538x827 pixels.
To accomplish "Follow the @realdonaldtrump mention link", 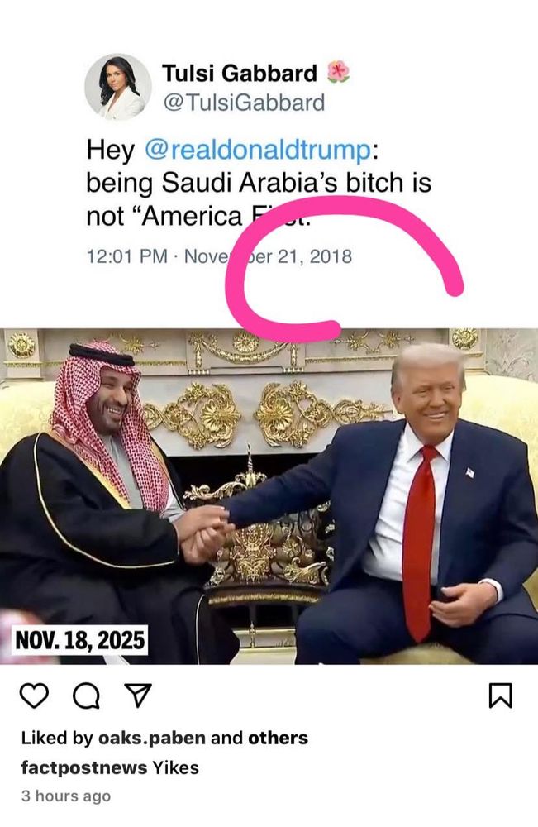I will (x=258, y=149).
